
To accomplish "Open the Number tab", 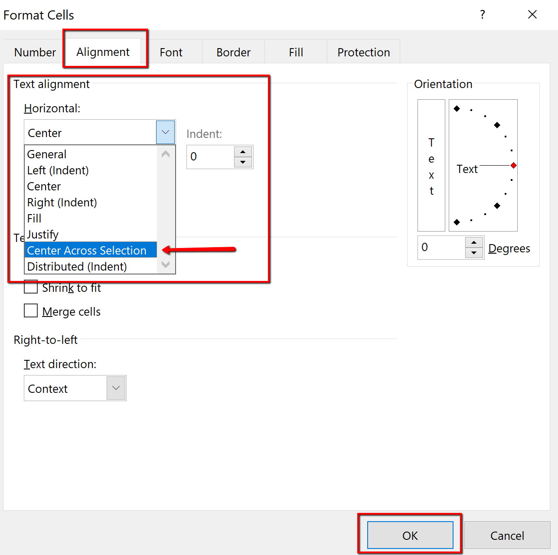I will (35, 52).
